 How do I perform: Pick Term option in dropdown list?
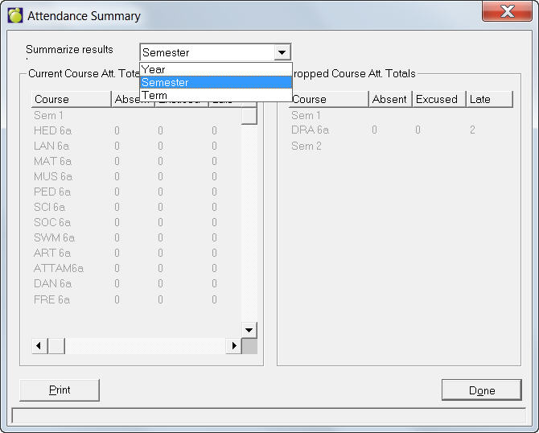coord(216,95)
